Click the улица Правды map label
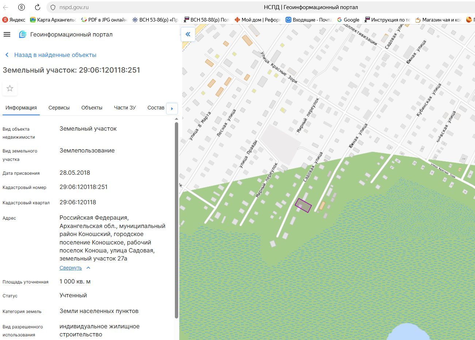The height and width of the screenshot is (340, 475). [x=248, y=154]
